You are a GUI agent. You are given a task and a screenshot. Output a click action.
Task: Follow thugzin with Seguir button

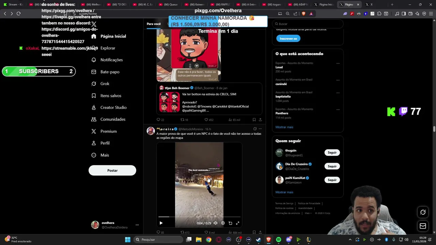(x=332, y=152)
